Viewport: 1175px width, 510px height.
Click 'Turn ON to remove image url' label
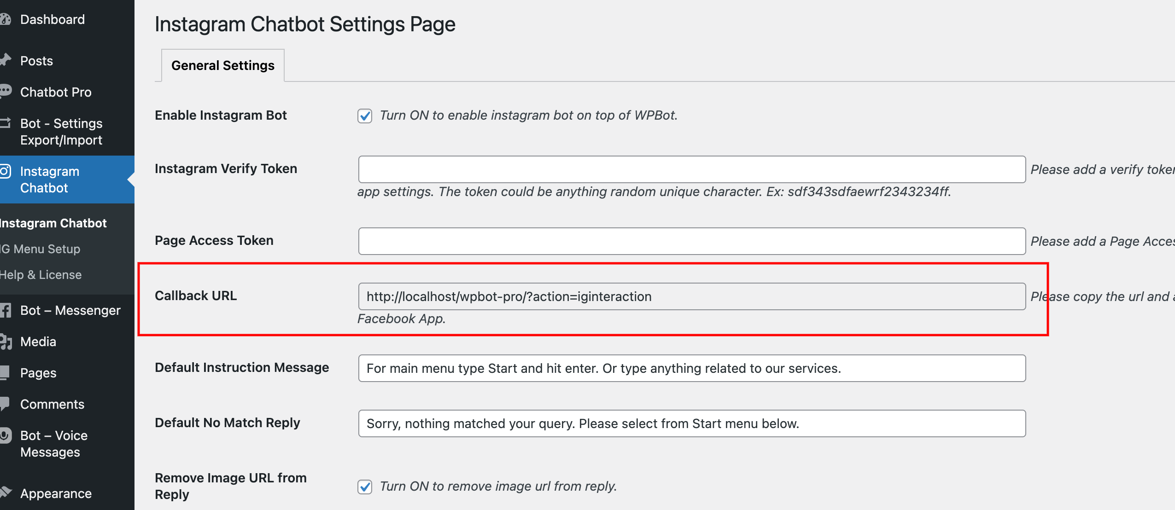[x=498, y=486]
